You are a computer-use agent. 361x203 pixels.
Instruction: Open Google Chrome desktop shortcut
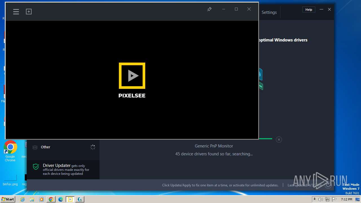coord(10,151)
